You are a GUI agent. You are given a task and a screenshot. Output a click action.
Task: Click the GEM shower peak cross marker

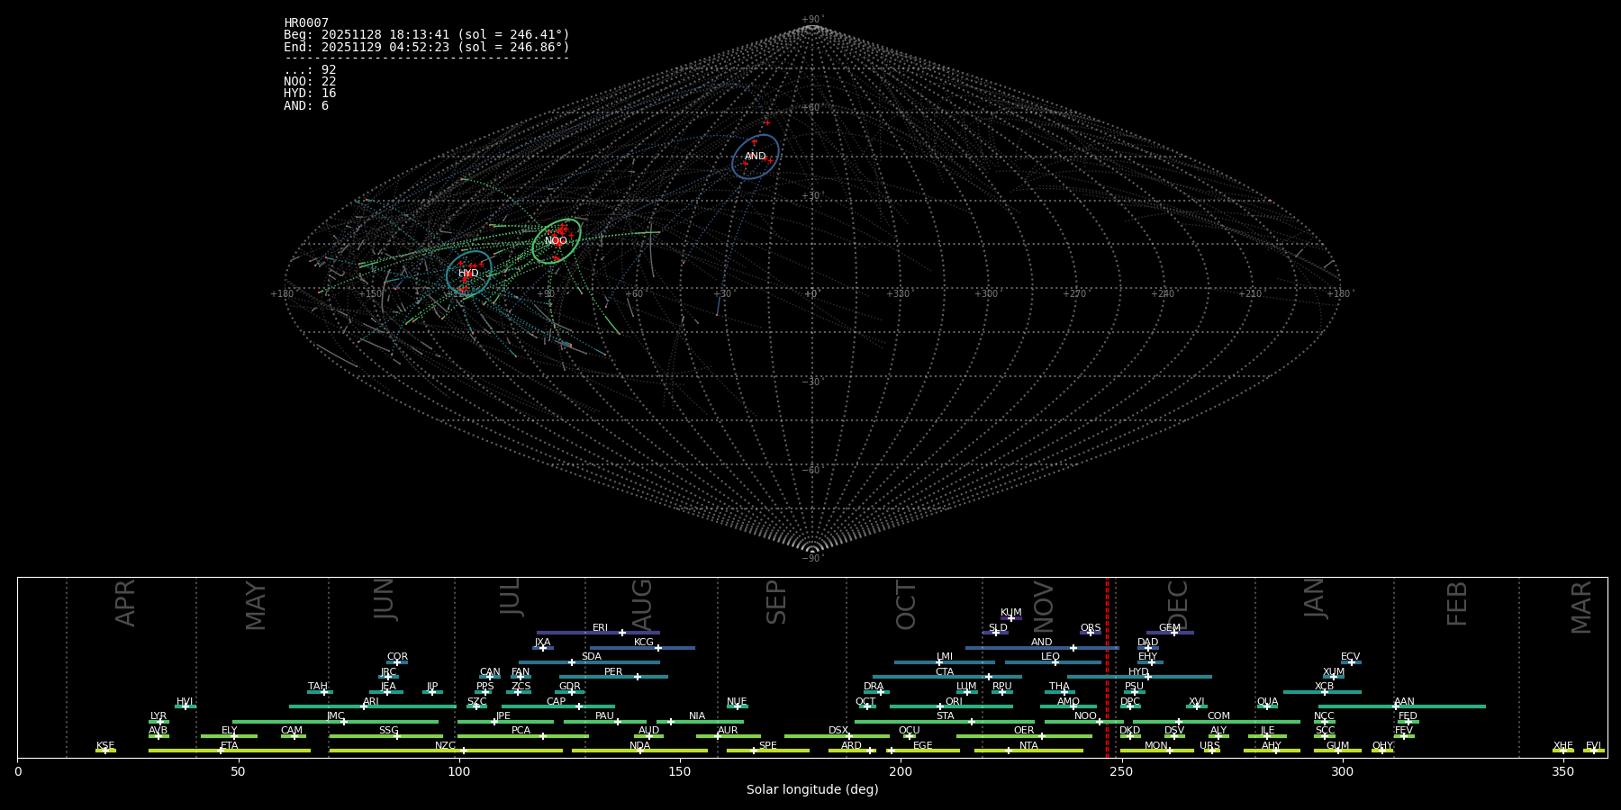[x=1174, y=633]
